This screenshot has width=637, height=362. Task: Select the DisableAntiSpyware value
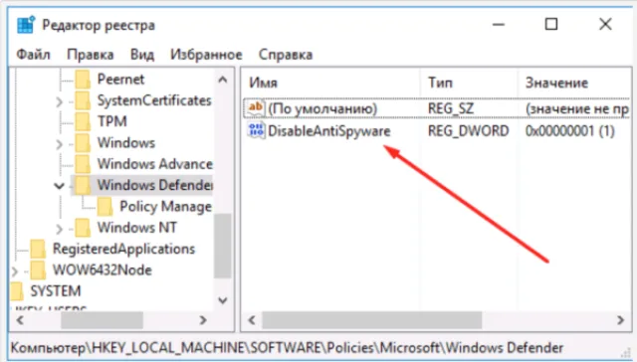[329, 131]
